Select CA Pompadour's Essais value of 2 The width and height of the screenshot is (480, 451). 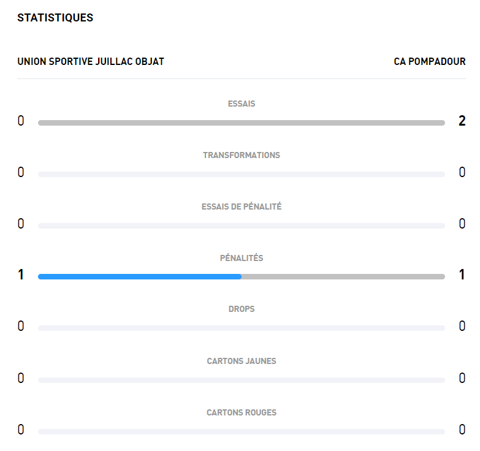click(462, 121)
